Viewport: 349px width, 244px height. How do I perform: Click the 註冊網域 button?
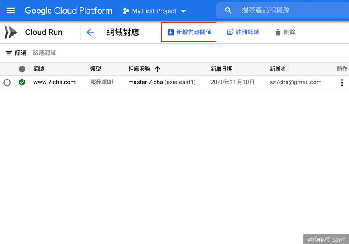pyautogui.click(x=243, y=32)
